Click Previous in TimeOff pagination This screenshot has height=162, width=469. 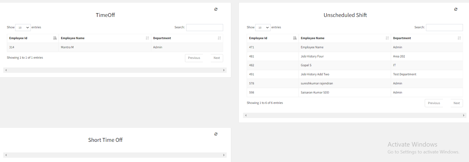point(194,58)
